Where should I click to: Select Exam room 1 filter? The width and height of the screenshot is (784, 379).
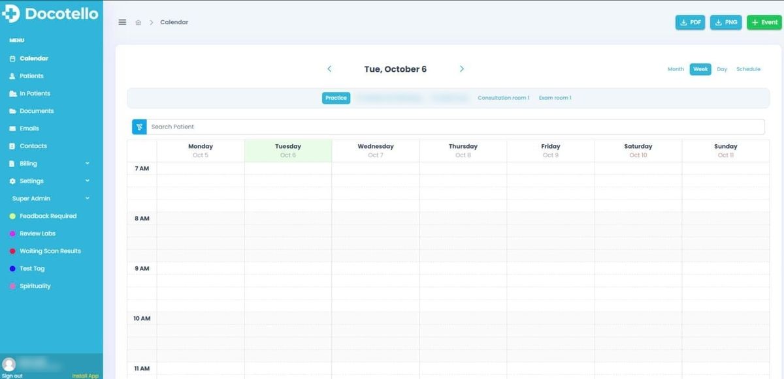tap(555, 98)
